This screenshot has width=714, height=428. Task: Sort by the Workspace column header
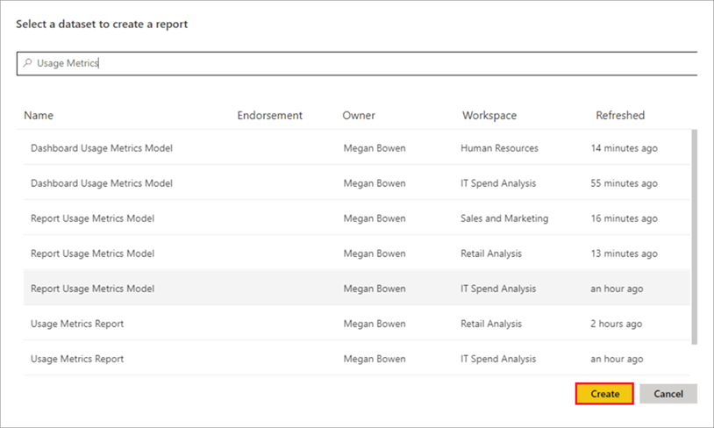pyautogui.click(x=489, y=116)
